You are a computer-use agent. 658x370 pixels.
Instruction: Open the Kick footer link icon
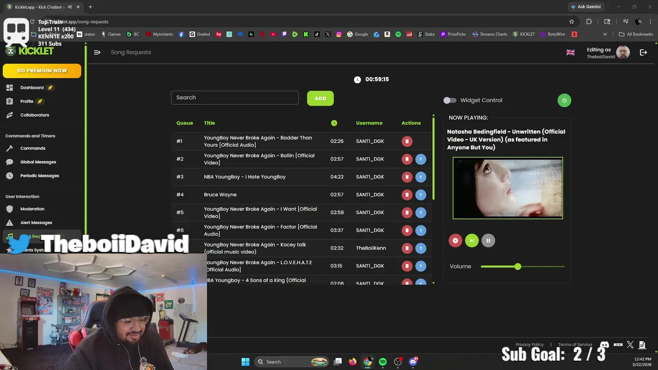(618, 345)
